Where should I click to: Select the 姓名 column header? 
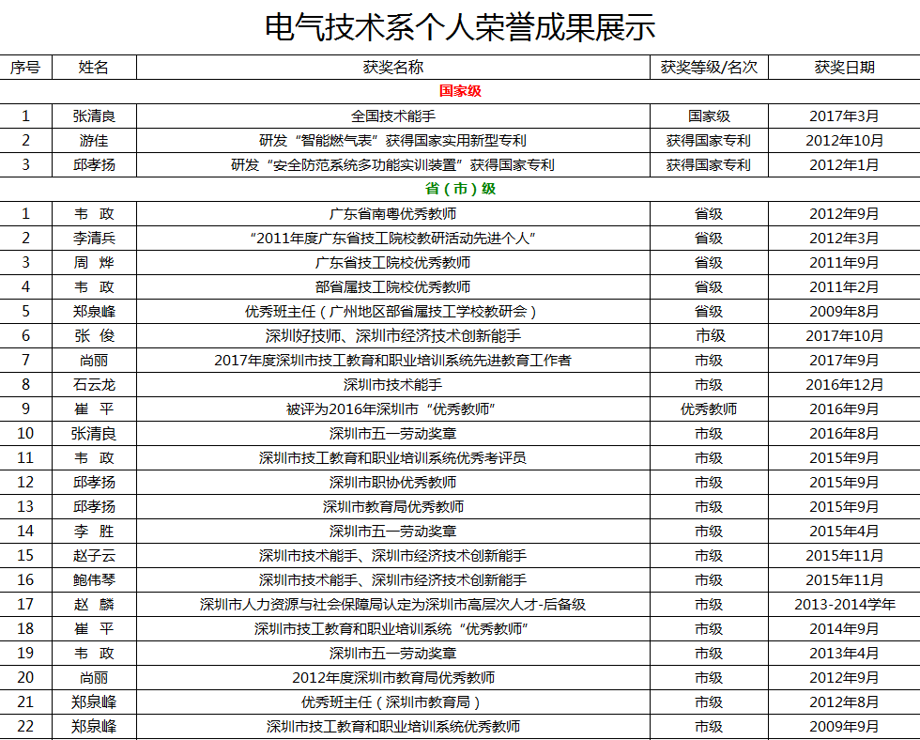coord(94,68)
